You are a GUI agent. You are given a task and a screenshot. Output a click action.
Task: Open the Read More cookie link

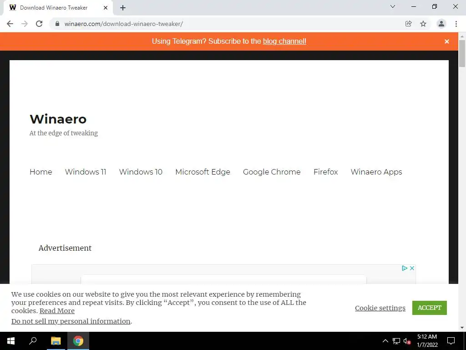pos(57,311)
